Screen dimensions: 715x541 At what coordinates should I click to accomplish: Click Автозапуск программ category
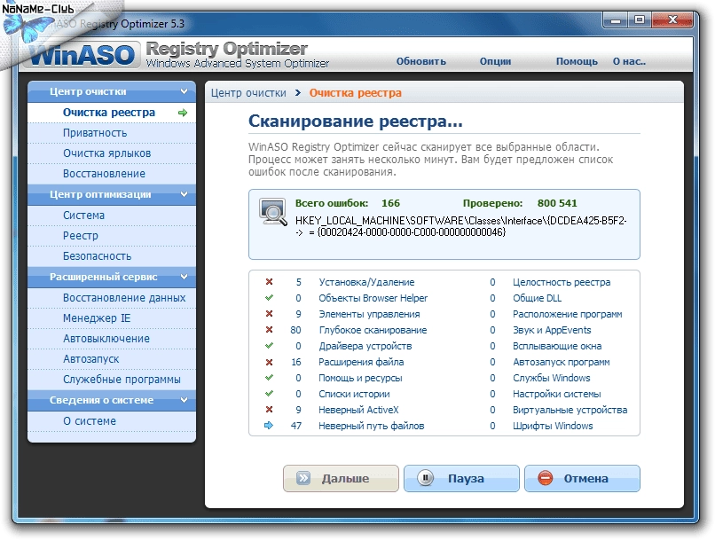point(561,362)
